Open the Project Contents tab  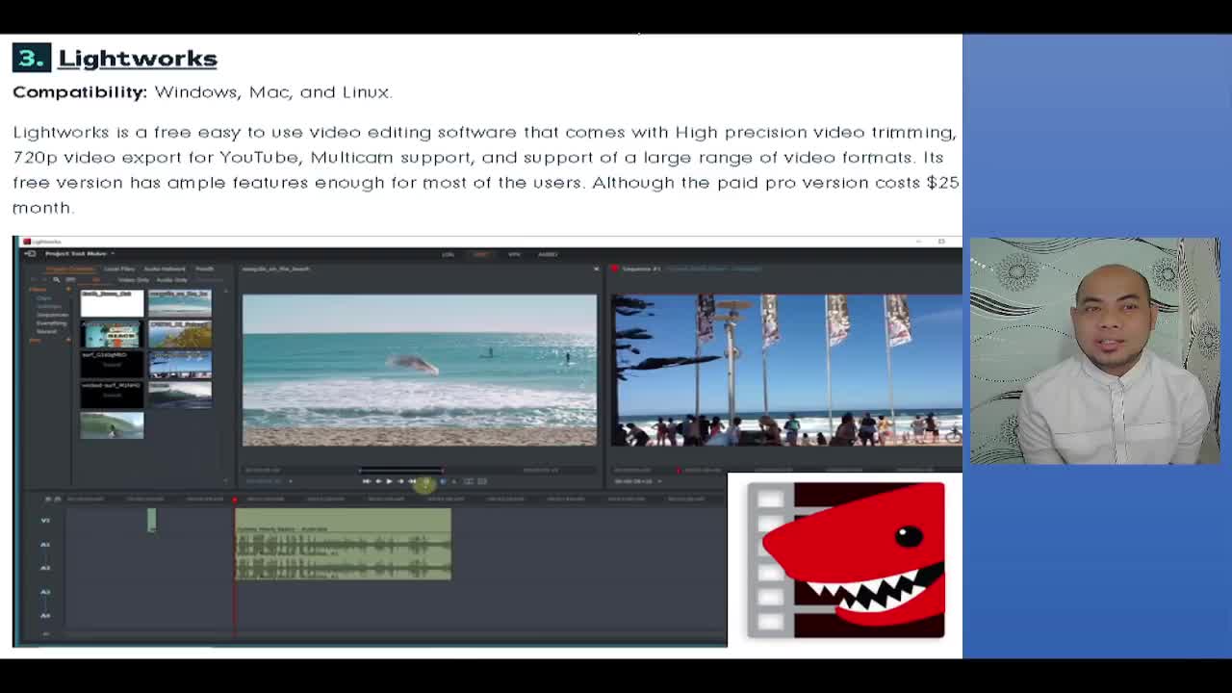tap(71, 269)
